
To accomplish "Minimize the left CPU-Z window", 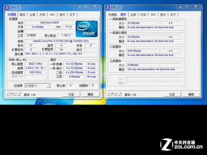I will (x=79, y=7).
